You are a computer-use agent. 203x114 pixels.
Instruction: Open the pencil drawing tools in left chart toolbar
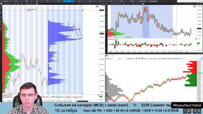(x=22, y=4)
